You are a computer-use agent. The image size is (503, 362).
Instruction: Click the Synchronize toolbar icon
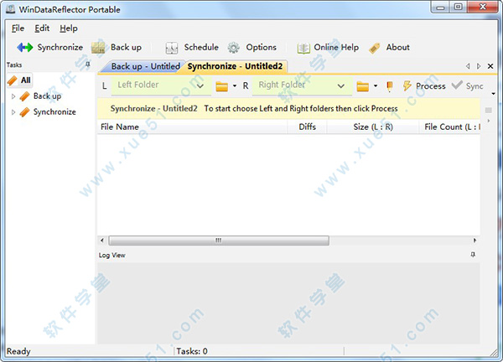[25, 48]
